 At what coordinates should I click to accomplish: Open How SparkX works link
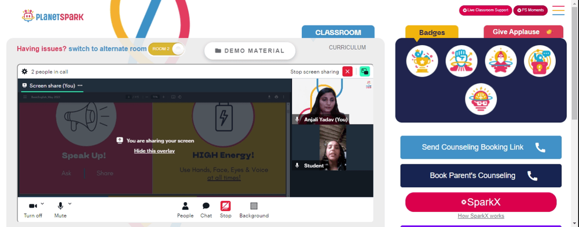point(481,216)
